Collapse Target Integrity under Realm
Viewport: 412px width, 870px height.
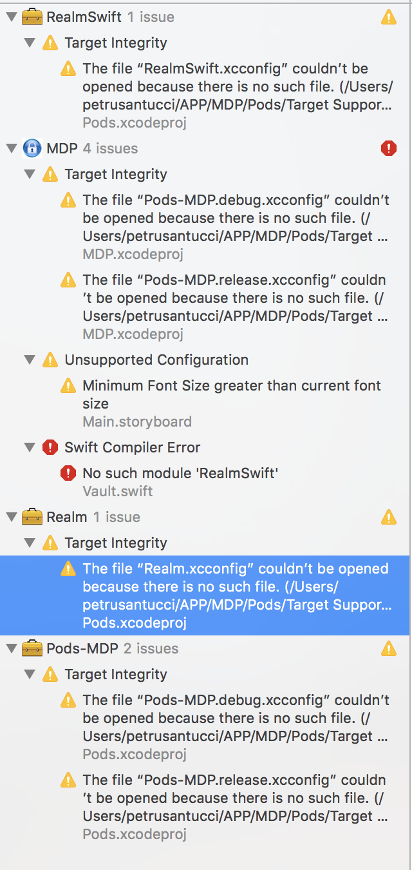[30, 543]
